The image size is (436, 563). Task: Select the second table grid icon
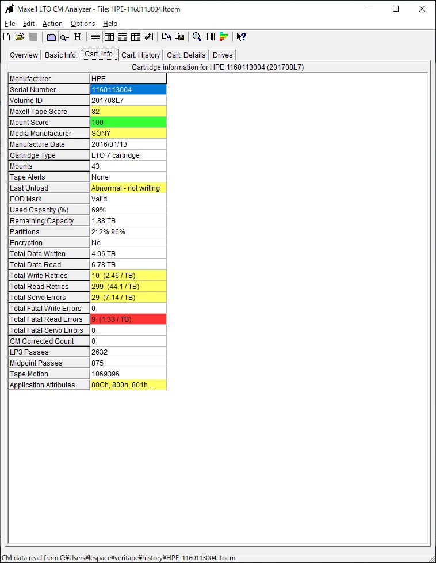point(109,37)
